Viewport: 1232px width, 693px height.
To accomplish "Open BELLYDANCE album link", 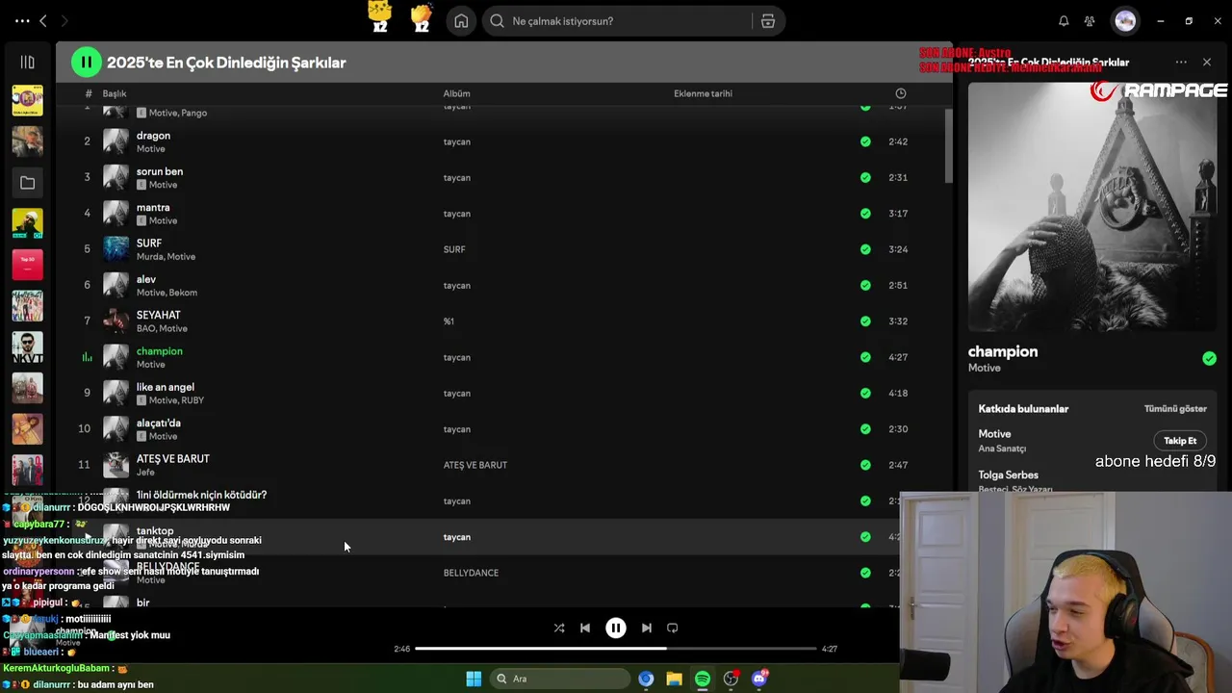I will [x=471, y=573].
